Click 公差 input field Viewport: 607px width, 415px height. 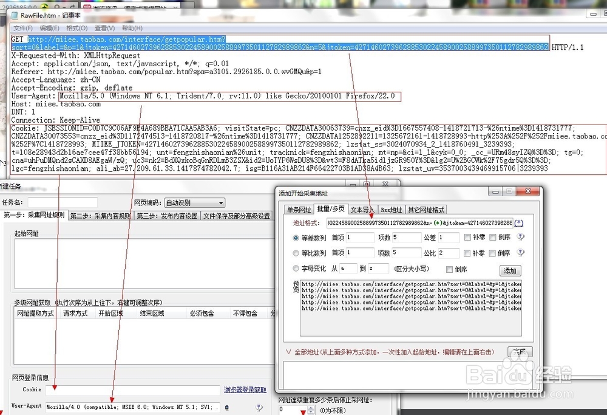coord(449,237)
